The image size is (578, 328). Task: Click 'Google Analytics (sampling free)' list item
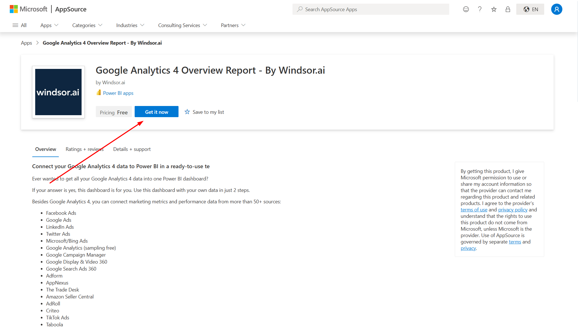81,248
